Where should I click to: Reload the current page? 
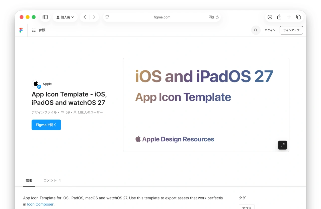click(x=217, y=17)
